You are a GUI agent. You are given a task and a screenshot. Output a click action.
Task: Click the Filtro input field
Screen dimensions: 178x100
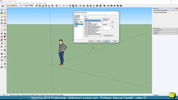(x=97, y=16)
